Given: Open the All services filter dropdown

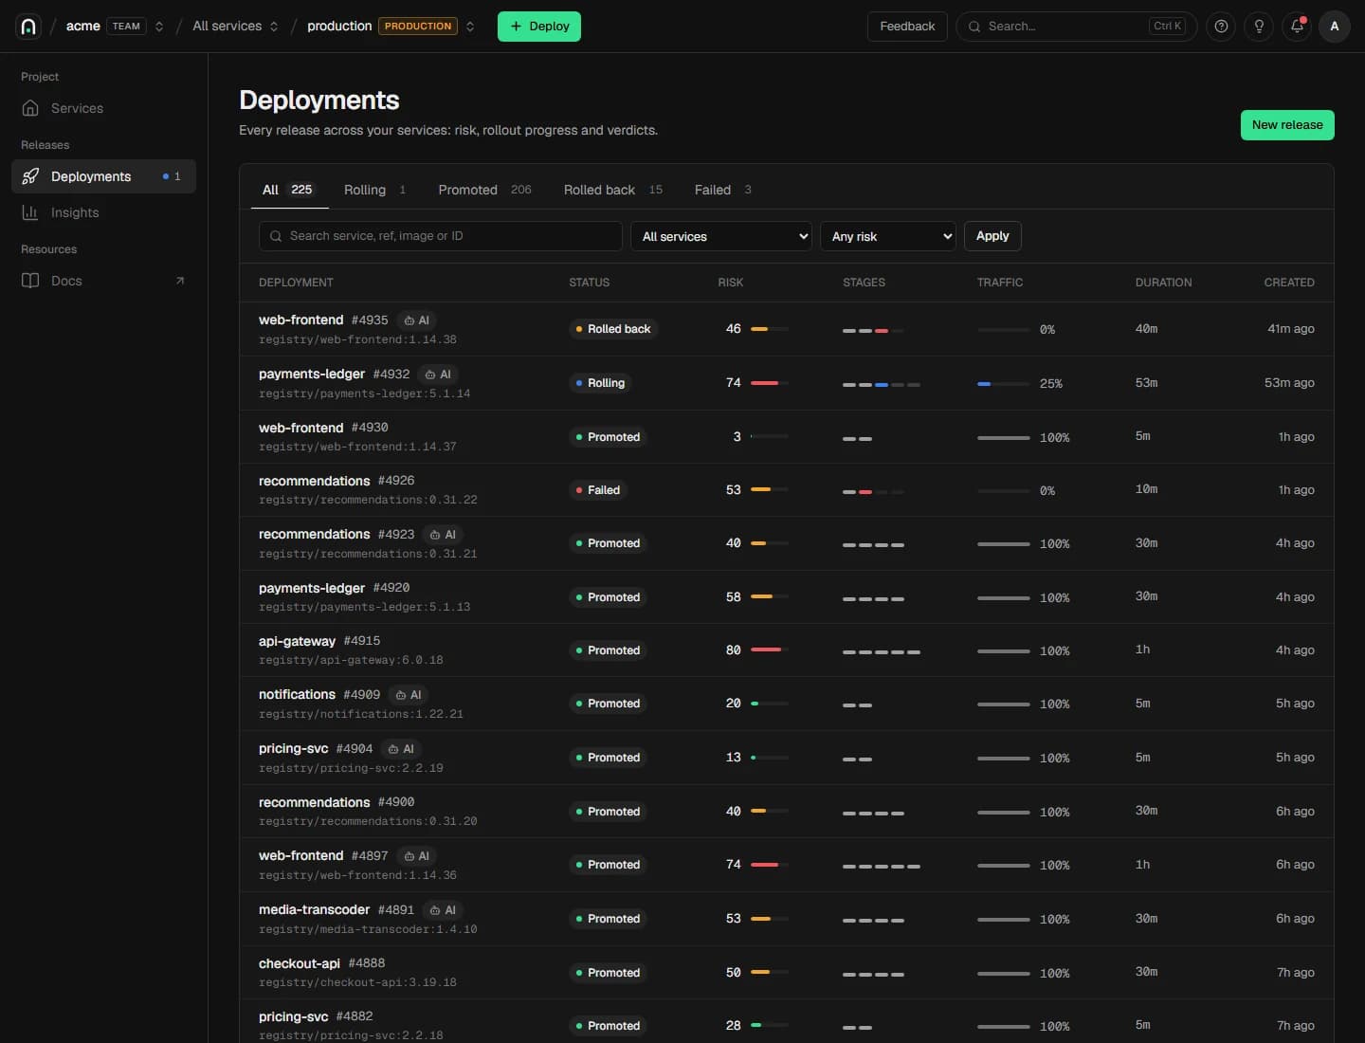Looking at the screenshot, I should point(721,236).
